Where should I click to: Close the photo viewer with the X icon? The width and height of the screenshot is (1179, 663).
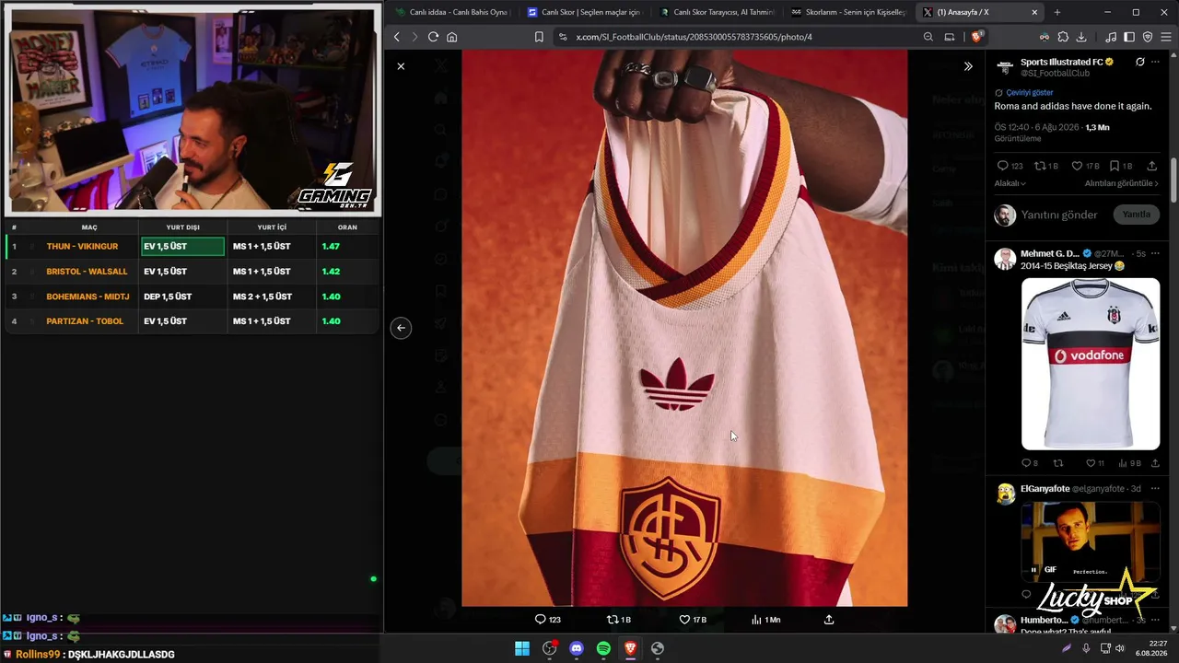[x=401, y=66]
